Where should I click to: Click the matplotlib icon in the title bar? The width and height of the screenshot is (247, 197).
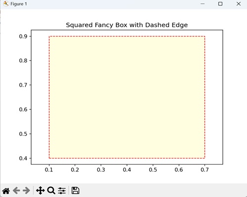click(x=6, y=3)
